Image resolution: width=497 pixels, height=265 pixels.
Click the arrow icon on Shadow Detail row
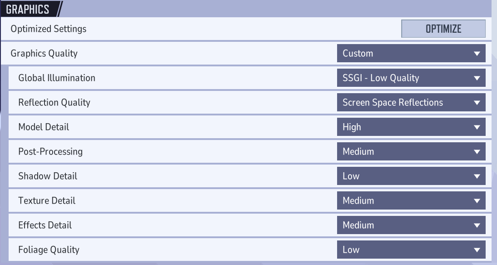point(477,176)
